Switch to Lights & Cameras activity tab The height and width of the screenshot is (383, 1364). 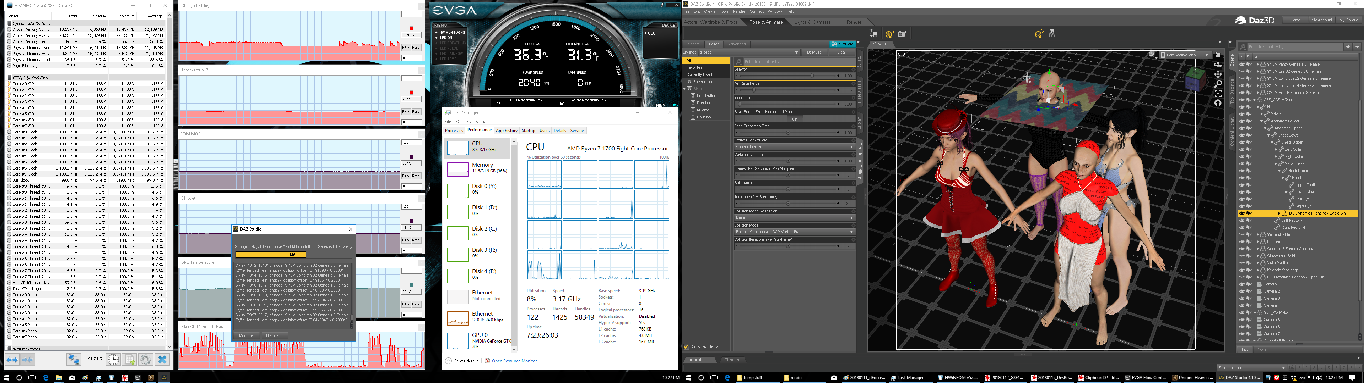click(812, 22)
